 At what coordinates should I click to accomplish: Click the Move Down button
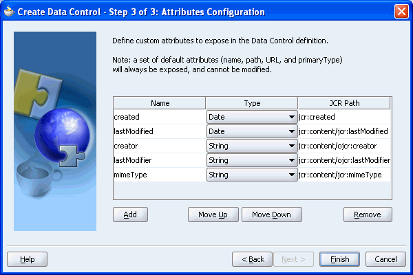tap(272, 214)
